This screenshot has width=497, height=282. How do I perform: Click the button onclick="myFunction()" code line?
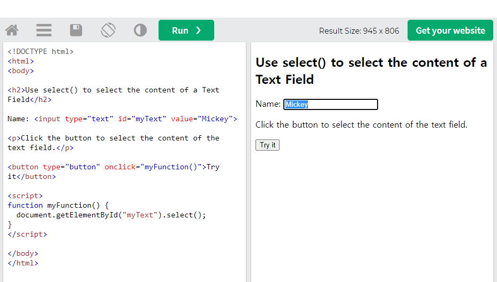(x=114, y=171)
